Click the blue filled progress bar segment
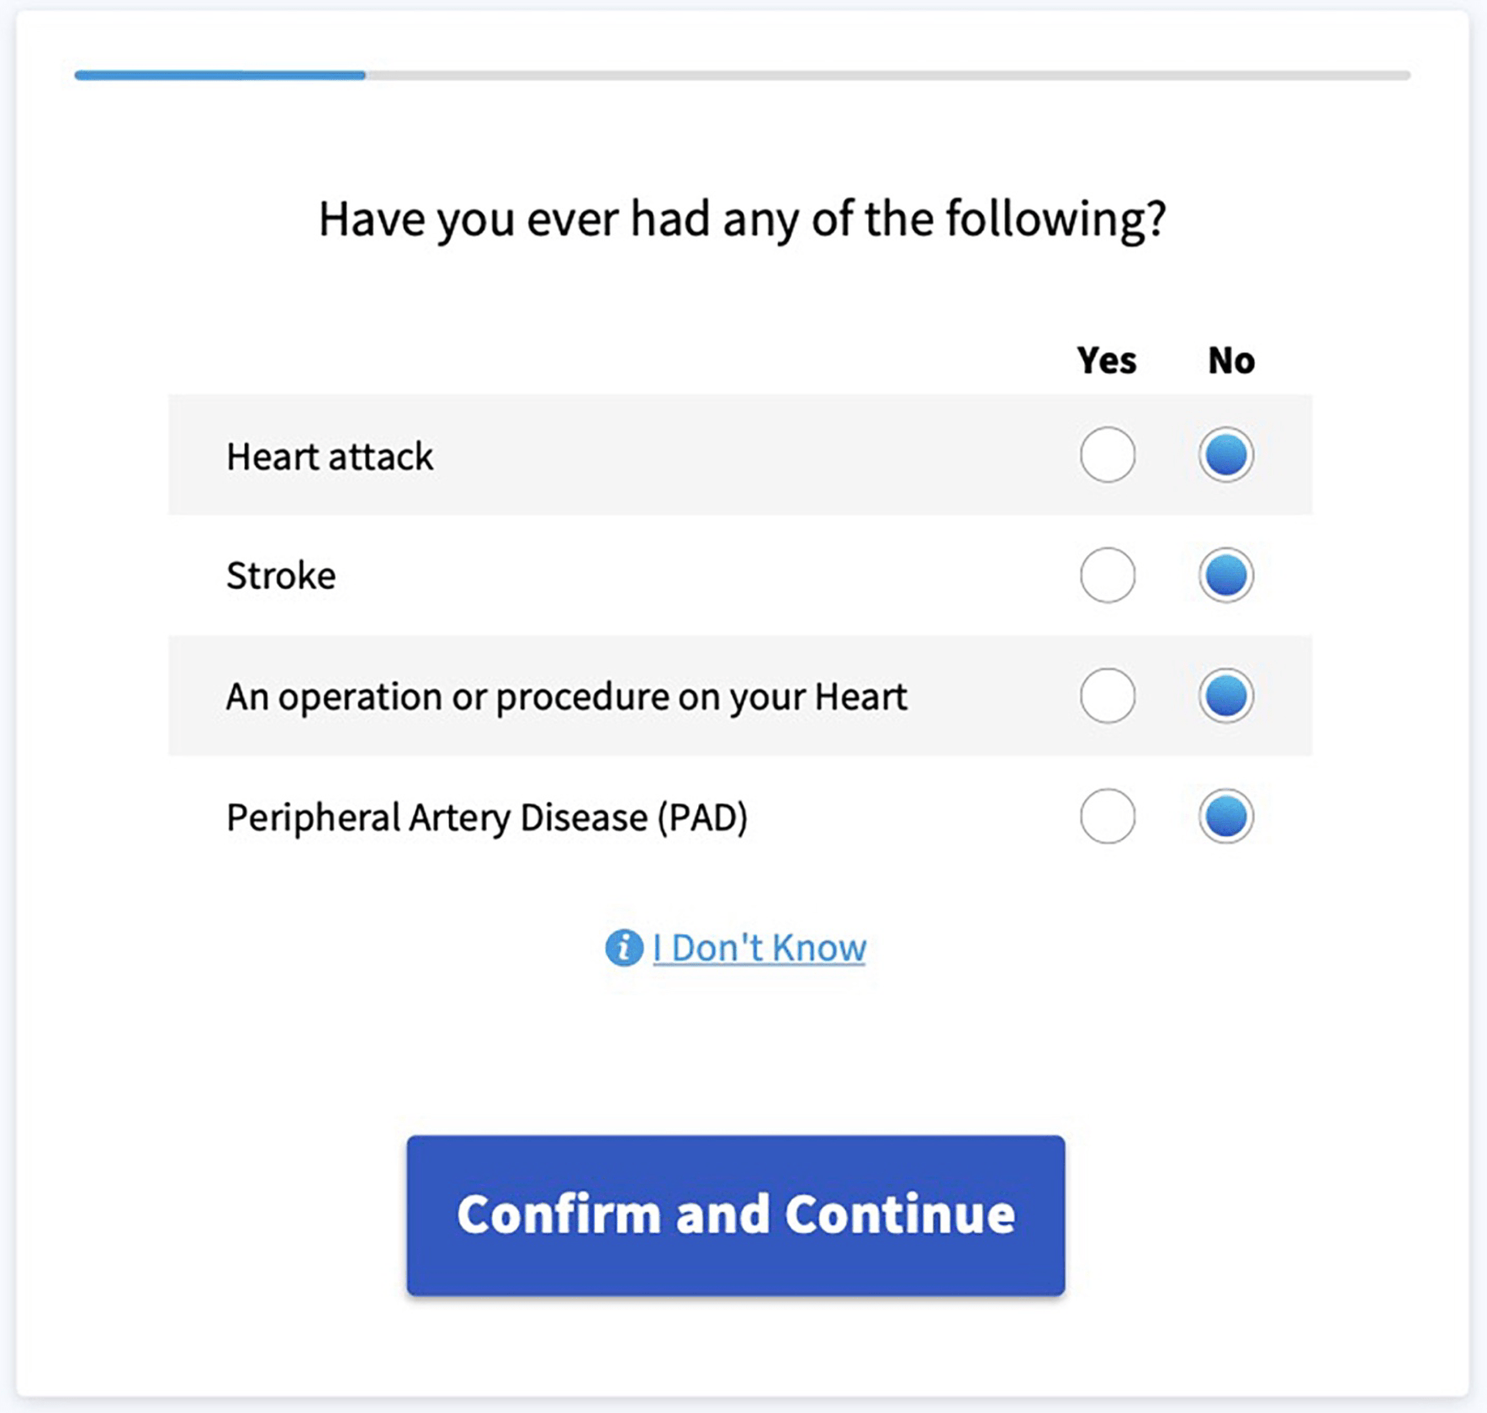This screenshot has width=1487, height=1413. (x=220, y=76)
